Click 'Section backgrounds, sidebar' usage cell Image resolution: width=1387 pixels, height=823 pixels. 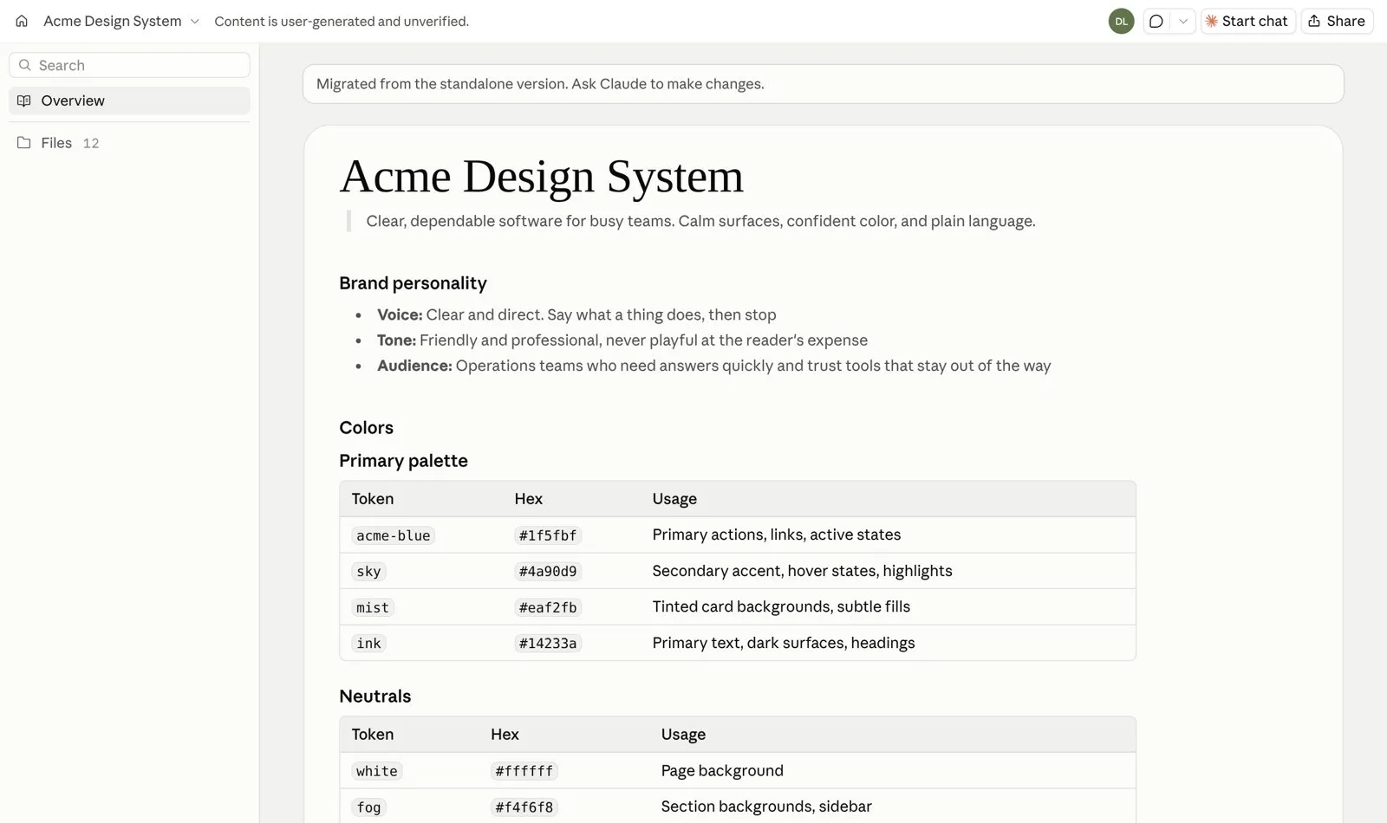coord(765,807)
